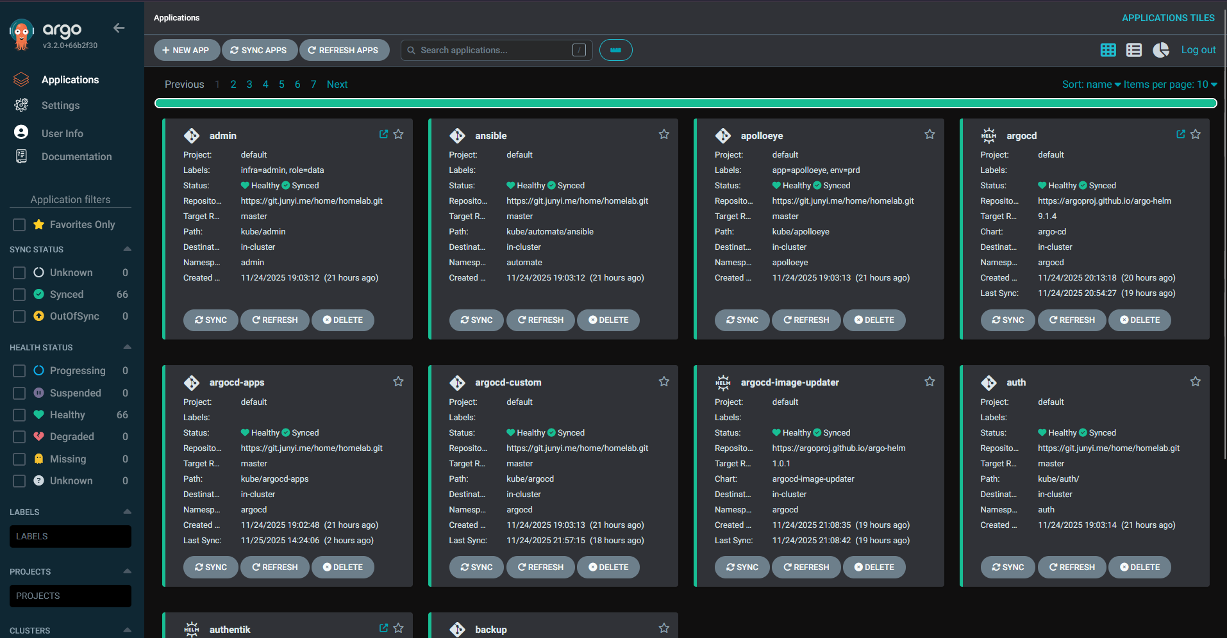Open the argocd app external link icon
Screen dimensions: 1227x638
(1180, 135)
